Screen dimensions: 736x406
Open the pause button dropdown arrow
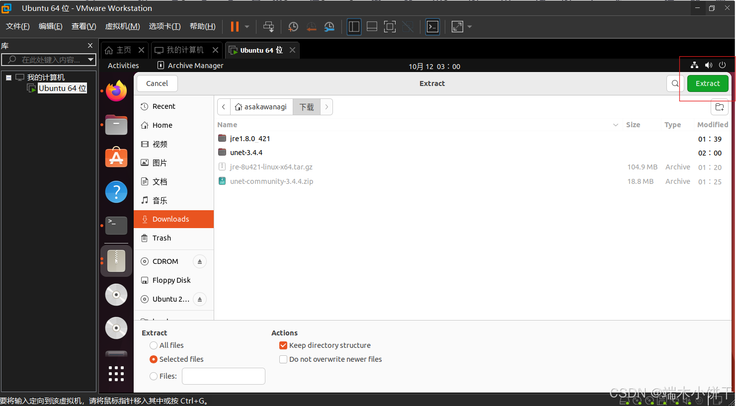247,26
